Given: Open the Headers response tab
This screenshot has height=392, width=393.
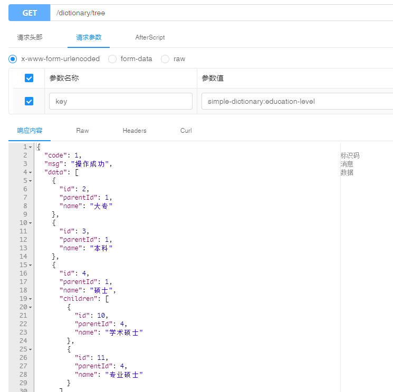Looking at the screenshot, I should 135,131.
